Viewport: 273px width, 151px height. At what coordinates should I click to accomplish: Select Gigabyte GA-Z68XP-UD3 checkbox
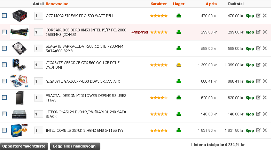(x=4, y=81)
